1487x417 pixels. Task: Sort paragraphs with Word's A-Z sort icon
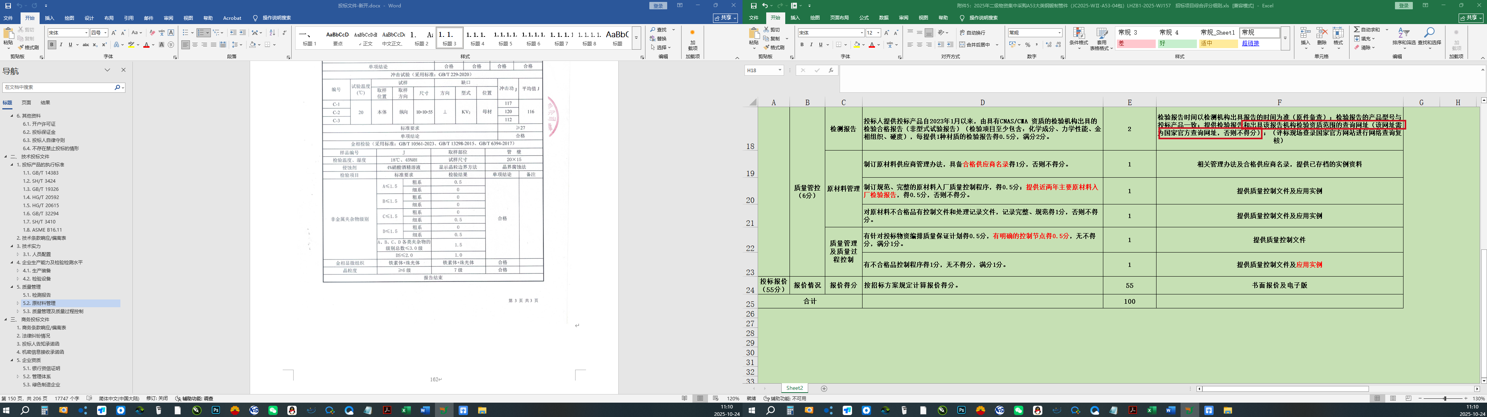(273, 33)
